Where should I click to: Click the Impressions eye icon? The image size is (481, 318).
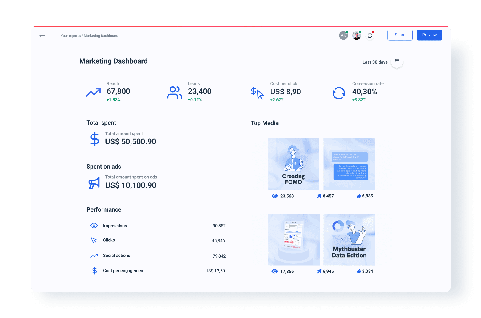coord(94,225)
